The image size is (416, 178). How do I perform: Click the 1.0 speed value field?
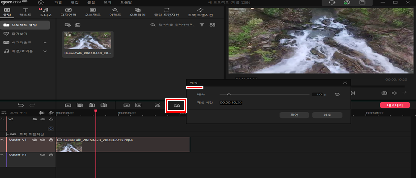(317, 94)
